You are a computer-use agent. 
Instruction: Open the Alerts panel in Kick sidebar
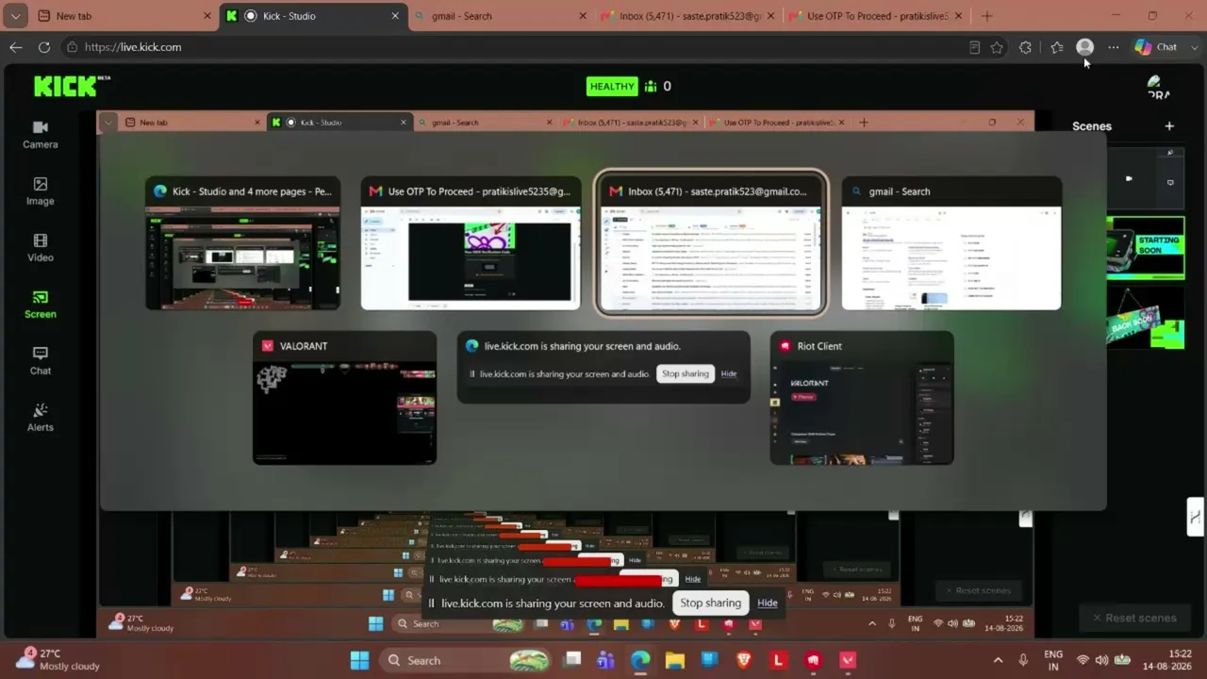[x=41, y=418]
